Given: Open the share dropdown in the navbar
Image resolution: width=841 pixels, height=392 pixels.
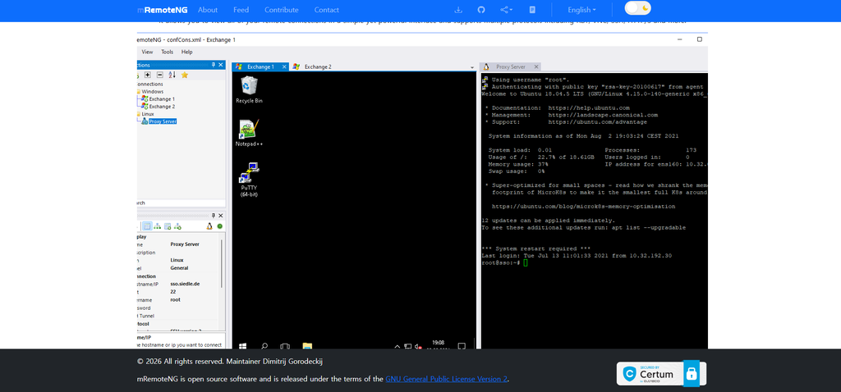Looking at the screenshot, I should [x=506, y=10].
